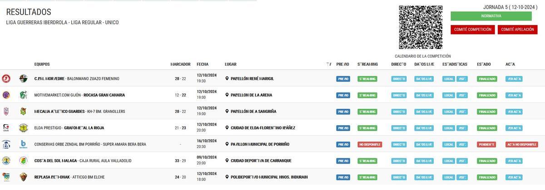Click the Elda Prestigio team logo
Screen dimensions: 545x190
point(6,127)
